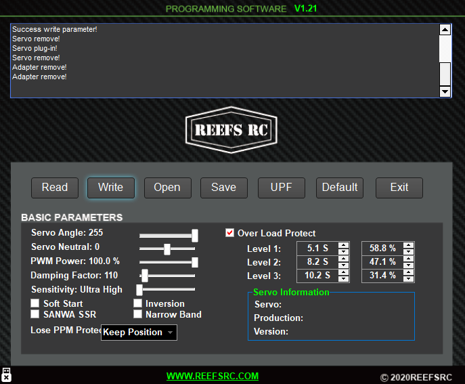Open the Lose PPM Protect dropdown
The height and width of the screenshot is (384, 465).
coord(139,333)
